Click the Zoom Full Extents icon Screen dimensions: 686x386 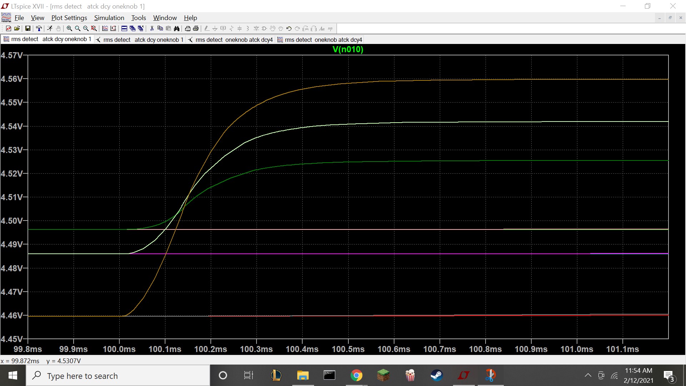click(94, 29)
